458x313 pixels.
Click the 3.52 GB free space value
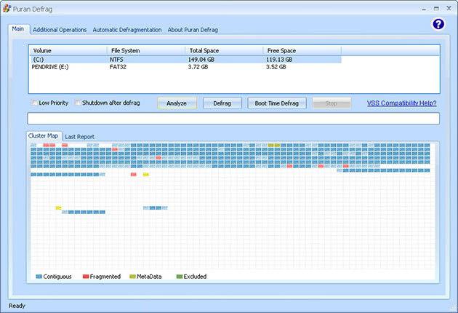276,67
